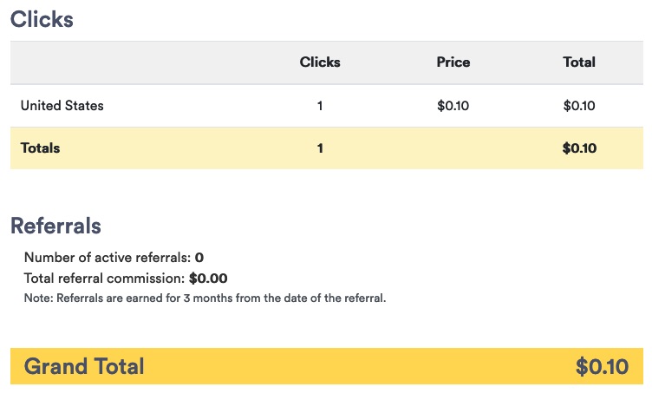Image resolution: width=652 pixels, height=400 pixels.
Task: Click the United States row total amount
Action: pyautogui.click(x=579, y=106)
